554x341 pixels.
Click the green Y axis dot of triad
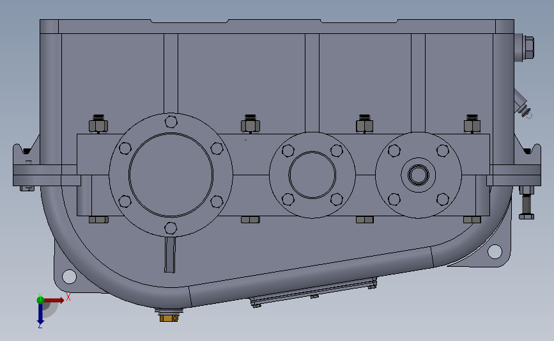(40, 300)
